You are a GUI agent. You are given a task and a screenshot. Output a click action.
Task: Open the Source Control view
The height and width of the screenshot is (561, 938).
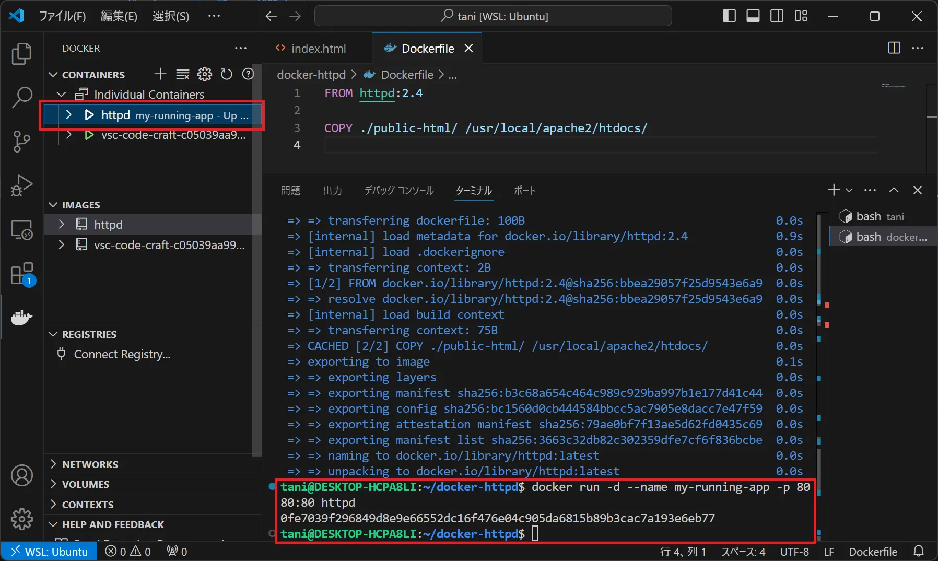pyautogui.click(x=21, y=142)
